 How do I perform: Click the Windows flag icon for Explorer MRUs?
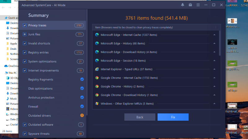[x=97, y=103]
